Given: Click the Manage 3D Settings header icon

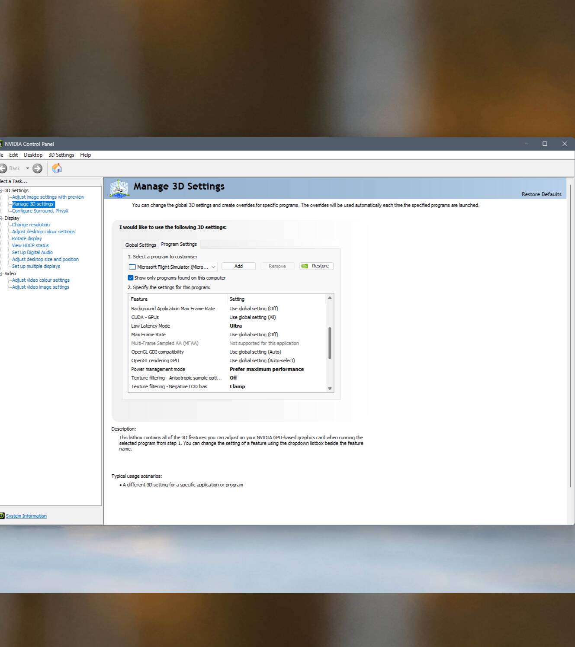Looking at the screenshot, I should click(119, 189).
